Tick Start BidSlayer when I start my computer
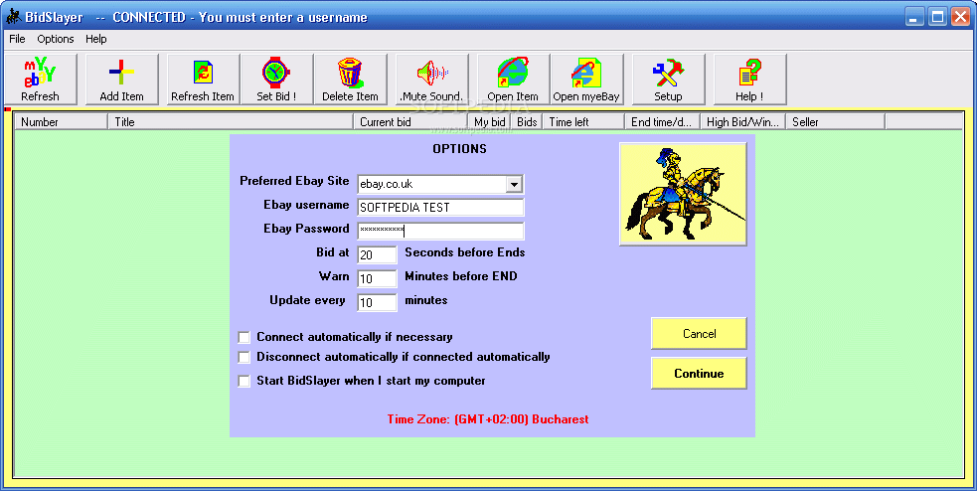 tap(244, 381)
